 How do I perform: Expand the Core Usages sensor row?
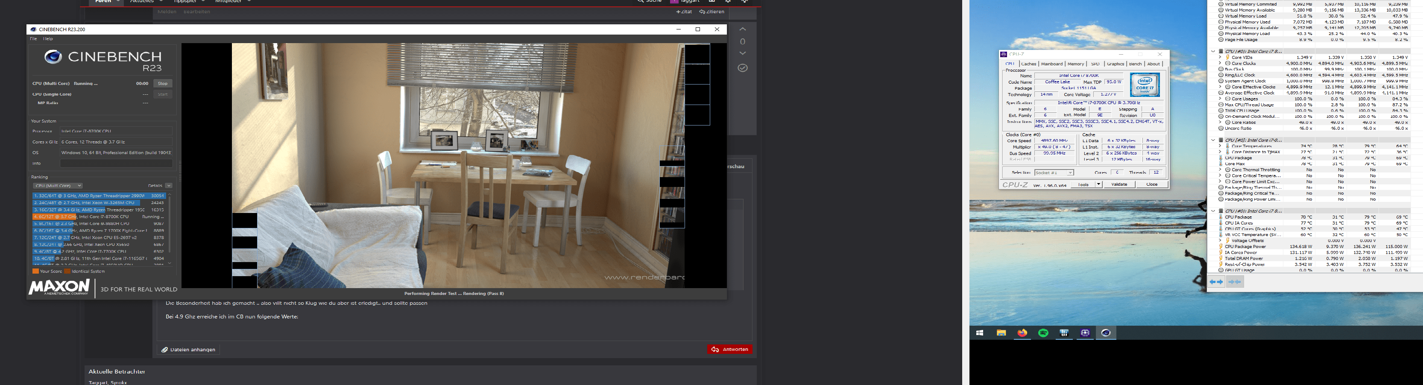click(1220, 99)
